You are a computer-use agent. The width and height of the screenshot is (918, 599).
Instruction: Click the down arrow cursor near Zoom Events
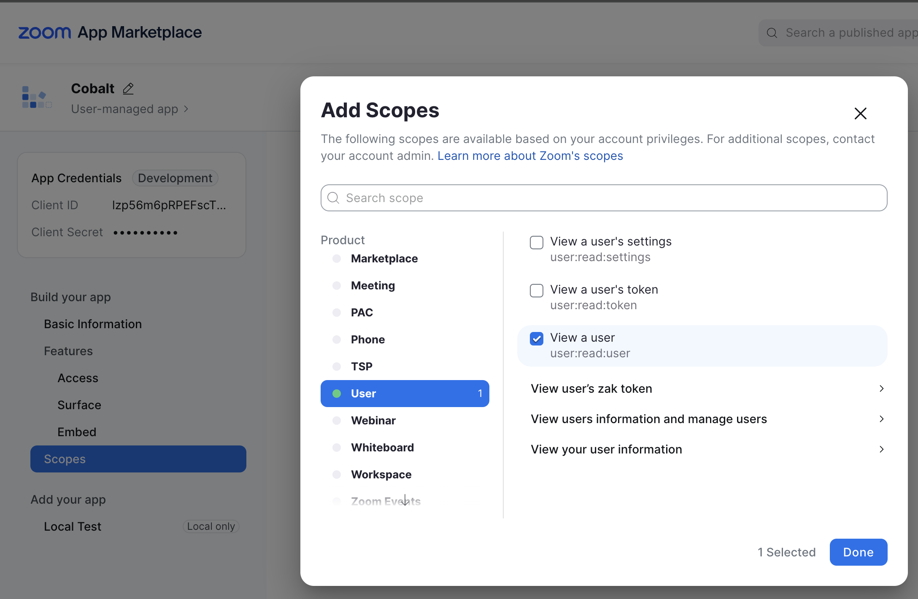[x=405, y=500]
